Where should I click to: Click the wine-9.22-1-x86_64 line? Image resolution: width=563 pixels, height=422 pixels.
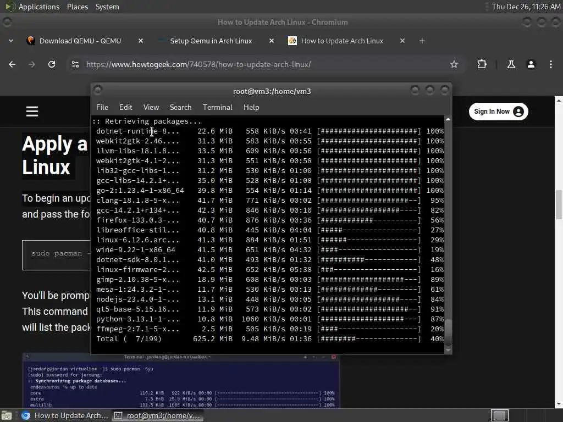point(269,250)
